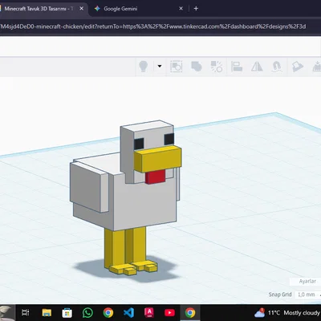The image size is (321, 321).
Task: Select the red wattle under the beak
Action: coord(155,177)
